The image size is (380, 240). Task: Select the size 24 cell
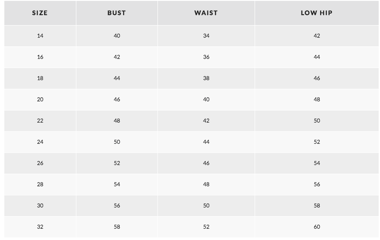(40, 142)
